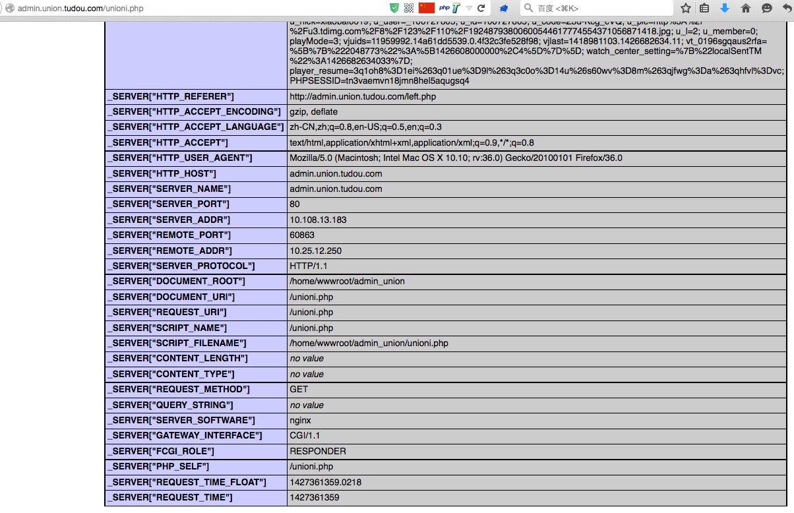Click the smiley chat icon
Screen dimensions: 794x513
tap(766, 8)
